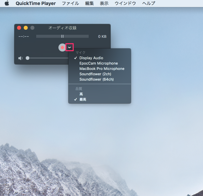The width and height of the screenshot is (203, 196).
Task: Open the ウインドウ menu
Action: click(x=125, y=3)
